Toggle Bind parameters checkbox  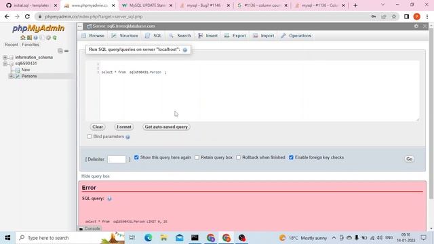click(x=90, y=136)
